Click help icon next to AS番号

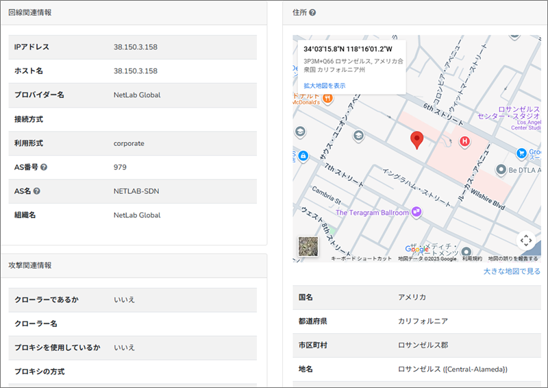point(44,167)
